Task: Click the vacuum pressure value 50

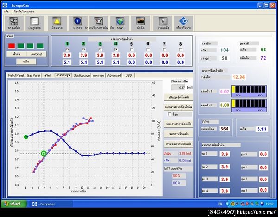Action: [x=224, y=58]
